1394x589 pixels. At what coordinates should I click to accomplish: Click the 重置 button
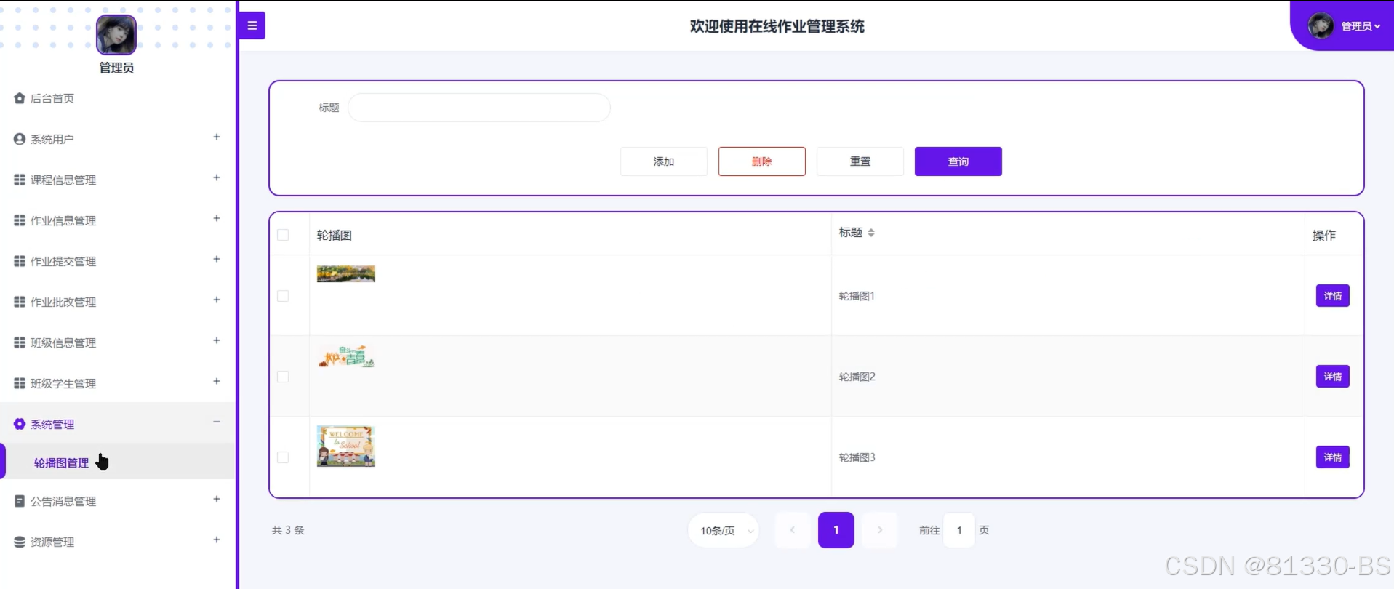click(x=860, y=161)
